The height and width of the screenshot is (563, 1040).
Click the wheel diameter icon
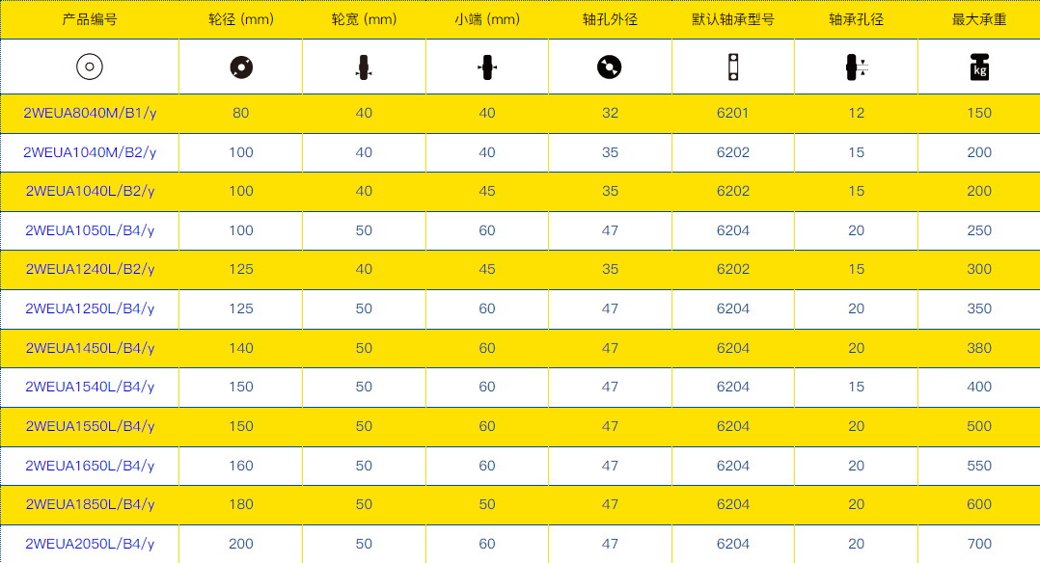coord(241,67)
